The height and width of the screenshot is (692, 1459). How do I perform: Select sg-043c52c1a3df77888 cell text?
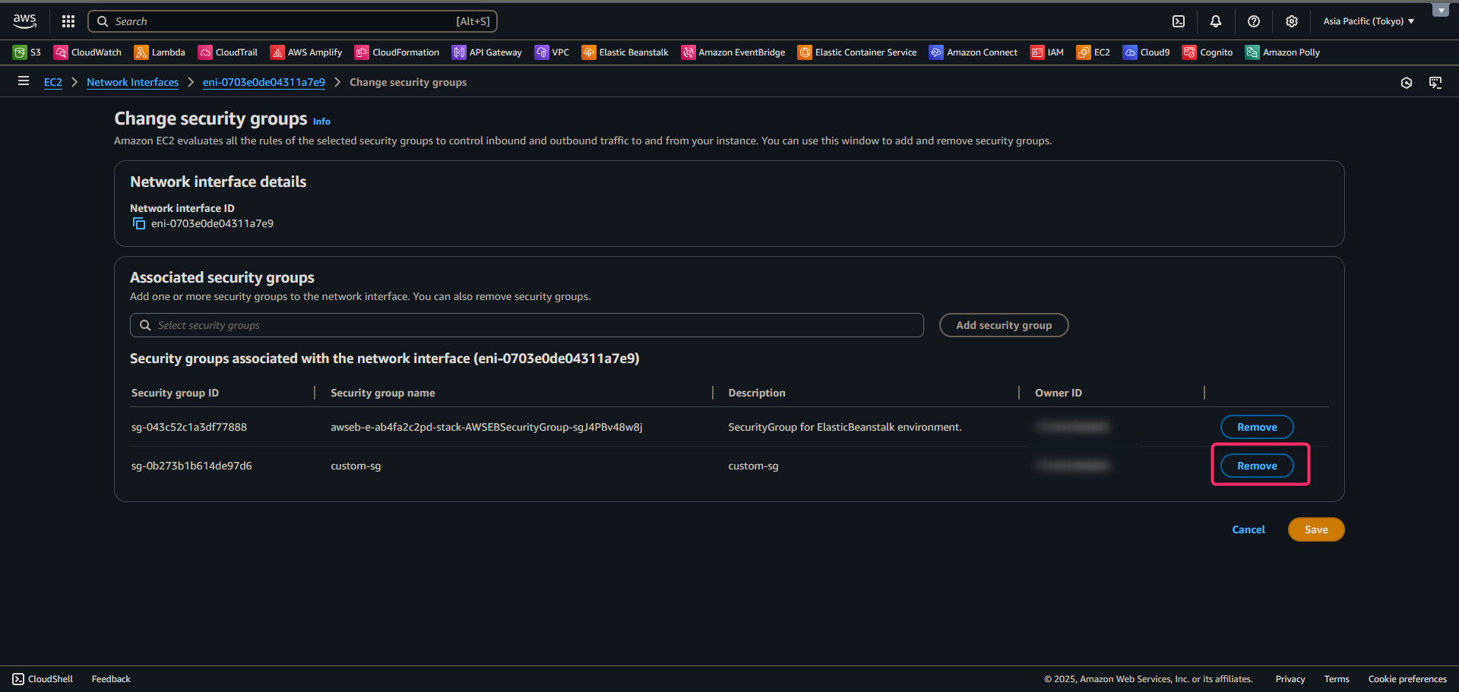click(x=189, y=427)
